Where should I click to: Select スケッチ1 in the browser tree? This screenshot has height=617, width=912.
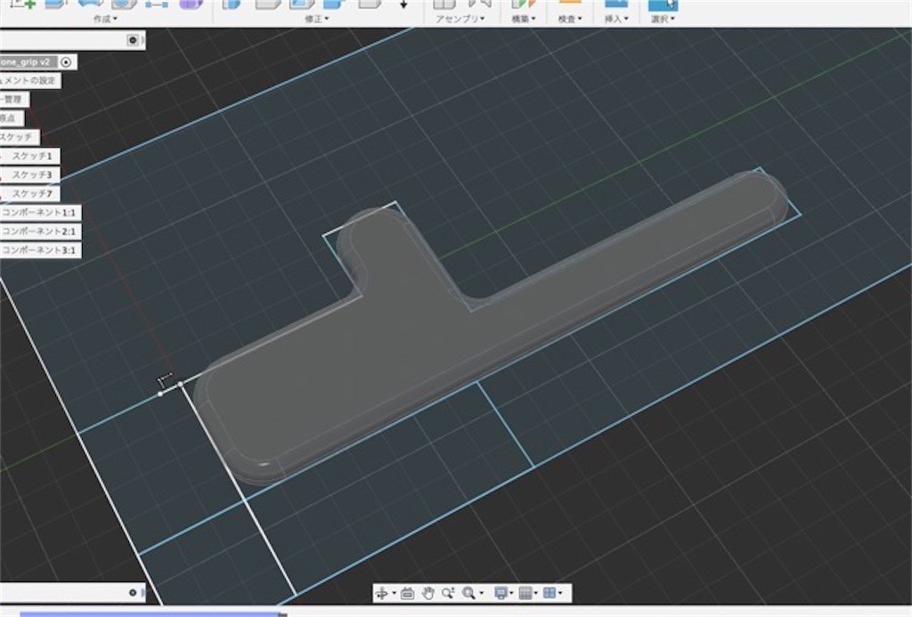tap(31, 156)
